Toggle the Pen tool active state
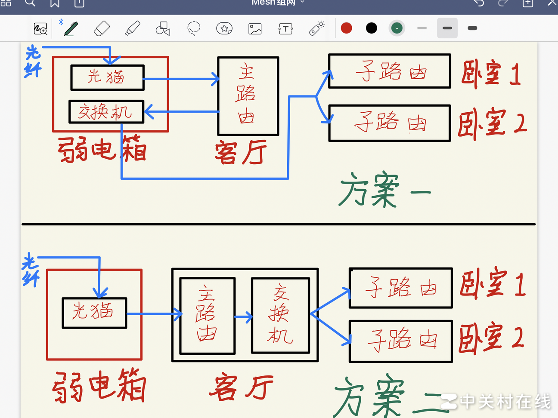 70,28
